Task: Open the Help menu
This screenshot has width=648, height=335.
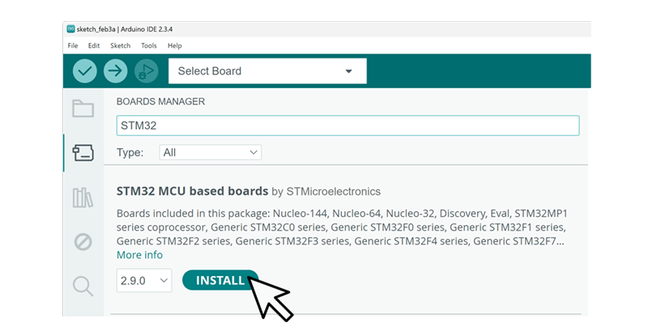Action: click(x=174, y=45)
